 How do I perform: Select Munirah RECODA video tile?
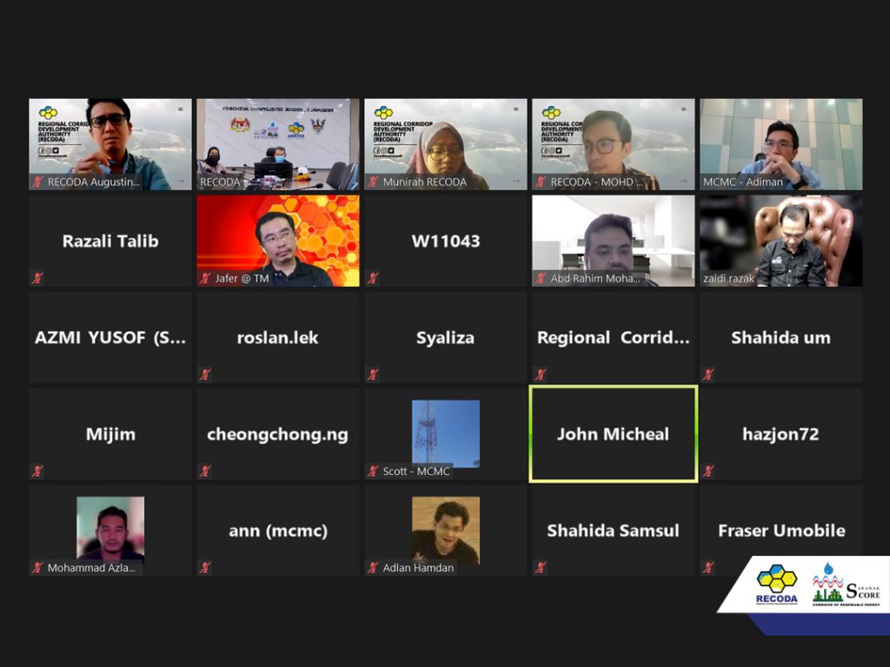click(x=446, y=145)
